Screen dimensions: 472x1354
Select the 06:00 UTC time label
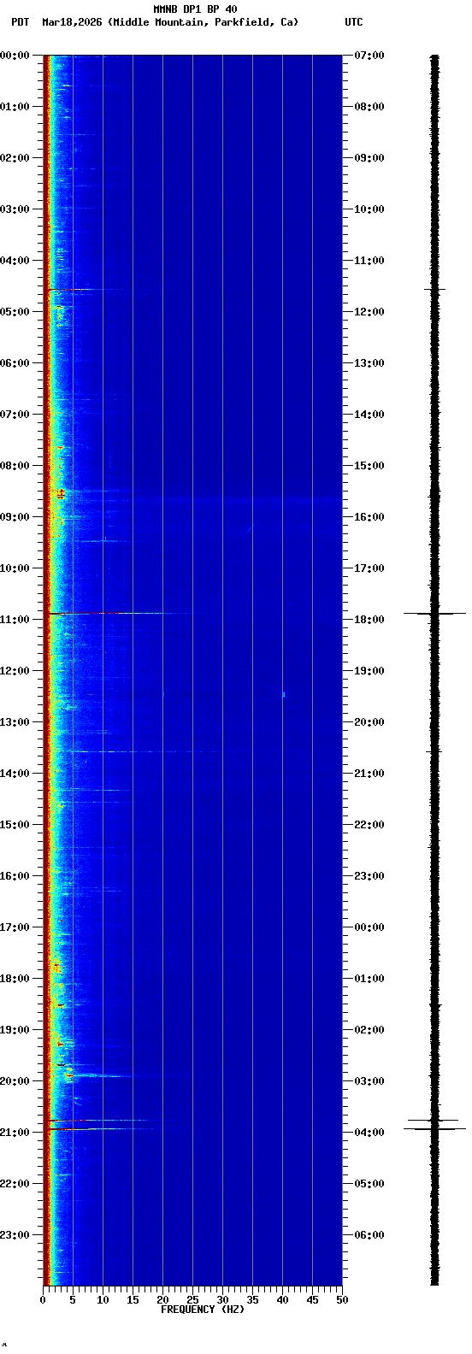369,1235
